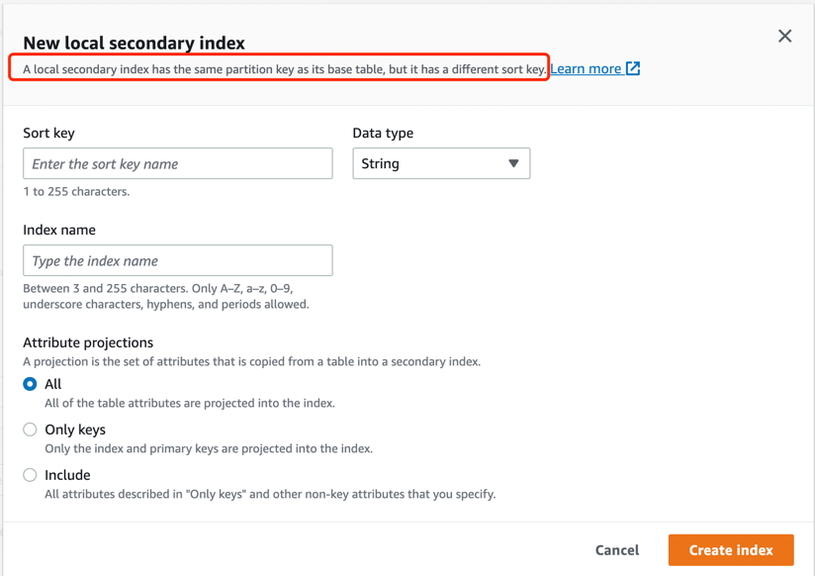Viewport: 815px width, 576px height.
Task: Click the Only keys option label text
Action: point(75,430)
